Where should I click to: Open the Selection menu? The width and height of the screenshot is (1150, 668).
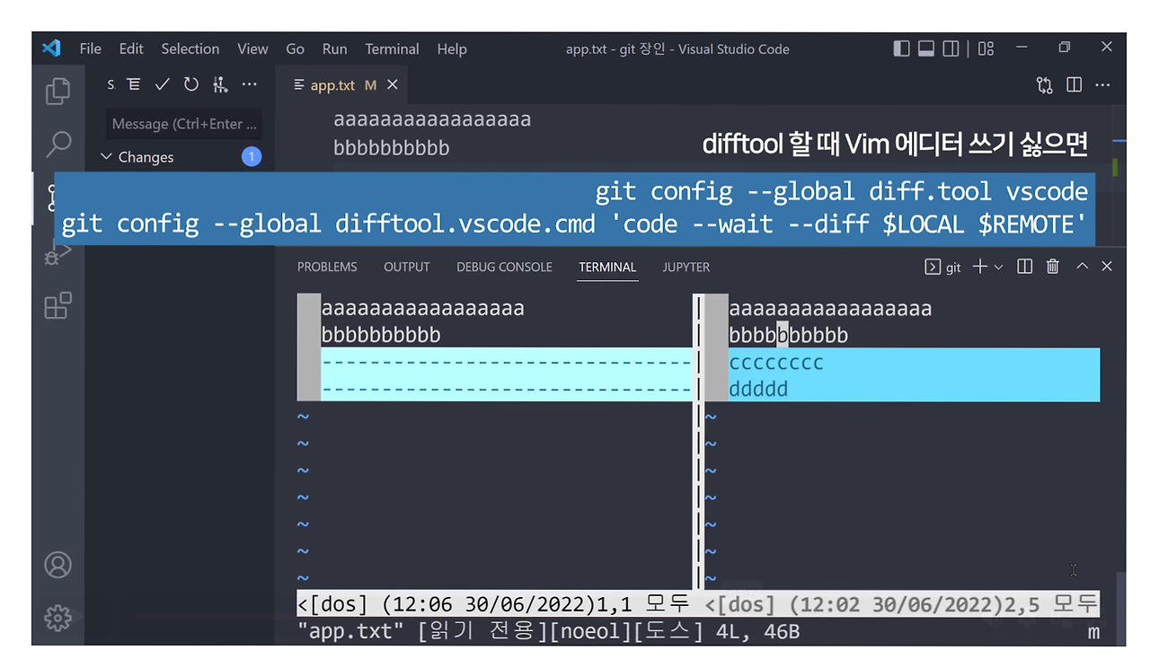click(190, 48)
